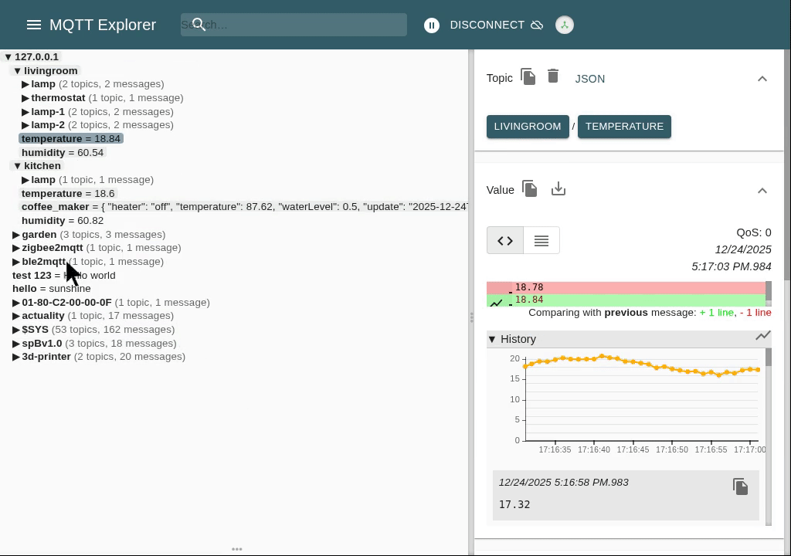Copy value to clipboard icon
The height and width of the screenshot is (556, 791).
(x=530, y=189)
